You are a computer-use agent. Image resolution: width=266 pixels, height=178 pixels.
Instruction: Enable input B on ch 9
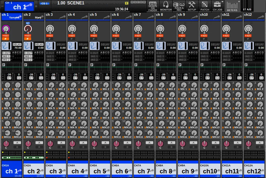click(x=193, y=147)
